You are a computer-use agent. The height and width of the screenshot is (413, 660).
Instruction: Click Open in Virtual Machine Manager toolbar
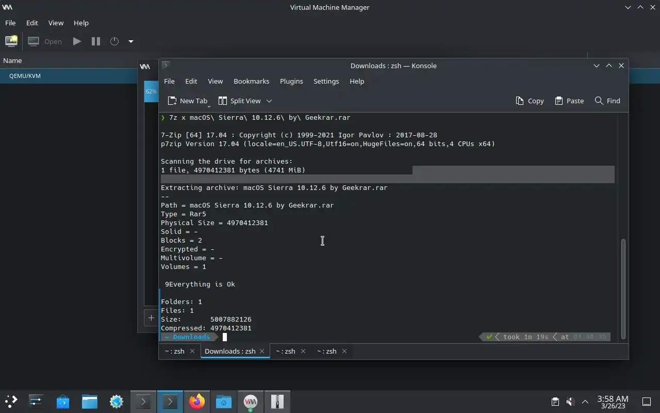point(45,41)
